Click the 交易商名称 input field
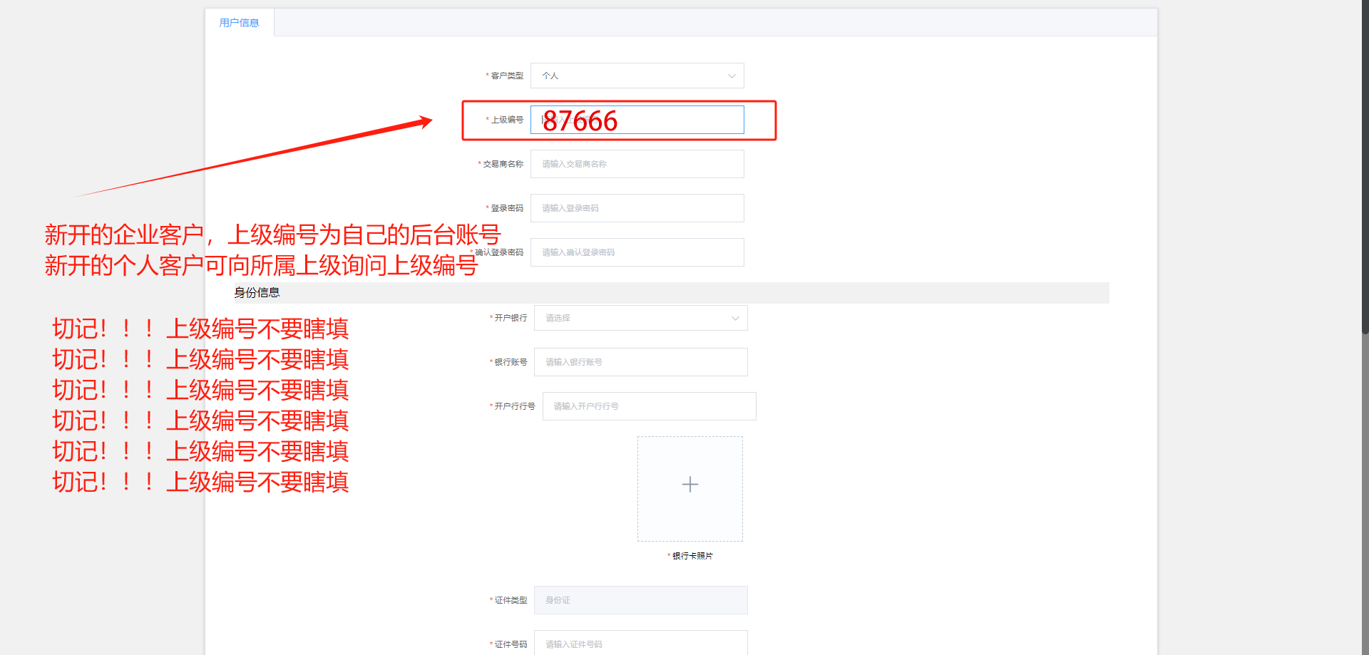Viewport: 1369px width, 655px height. pos(637,164)
